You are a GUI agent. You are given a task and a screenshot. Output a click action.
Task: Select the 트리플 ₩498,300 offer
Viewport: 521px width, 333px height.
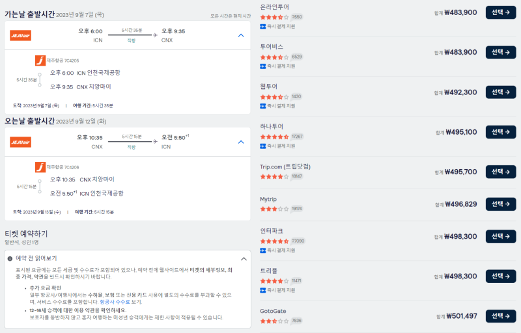(x=501, y=276)
